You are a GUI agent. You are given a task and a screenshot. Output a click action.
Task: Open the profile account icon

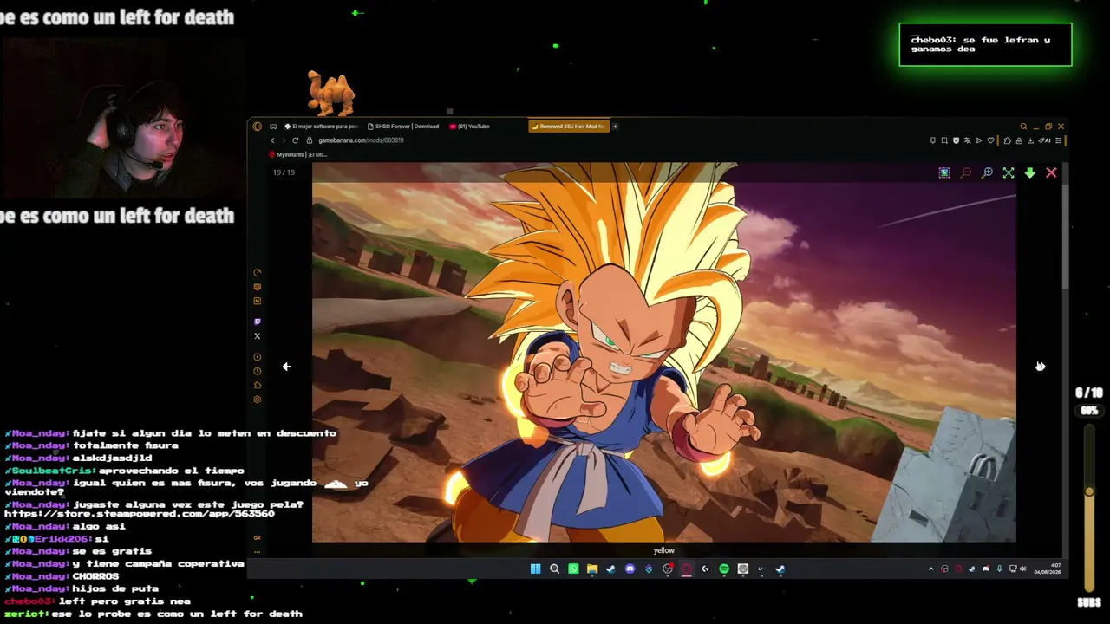click(x=1019, y=140)
